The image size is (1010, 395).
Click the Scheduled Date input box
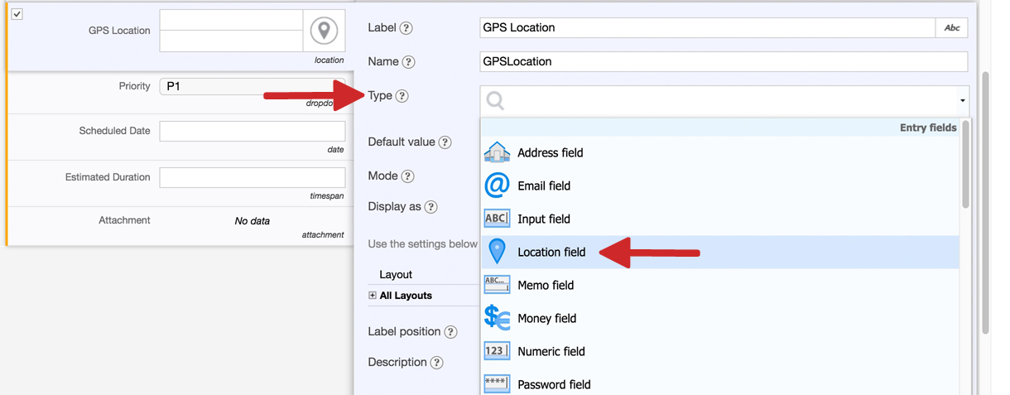coord(252,131)
